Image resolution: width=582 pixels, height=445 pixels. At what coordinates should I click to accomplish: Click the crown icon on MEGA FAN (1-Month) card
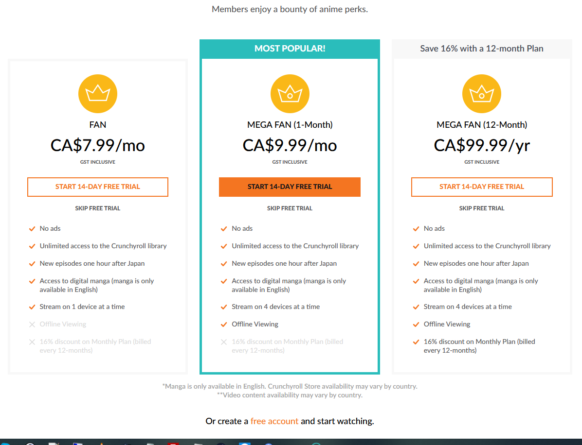pyautogui.click(x=290, y=93)
